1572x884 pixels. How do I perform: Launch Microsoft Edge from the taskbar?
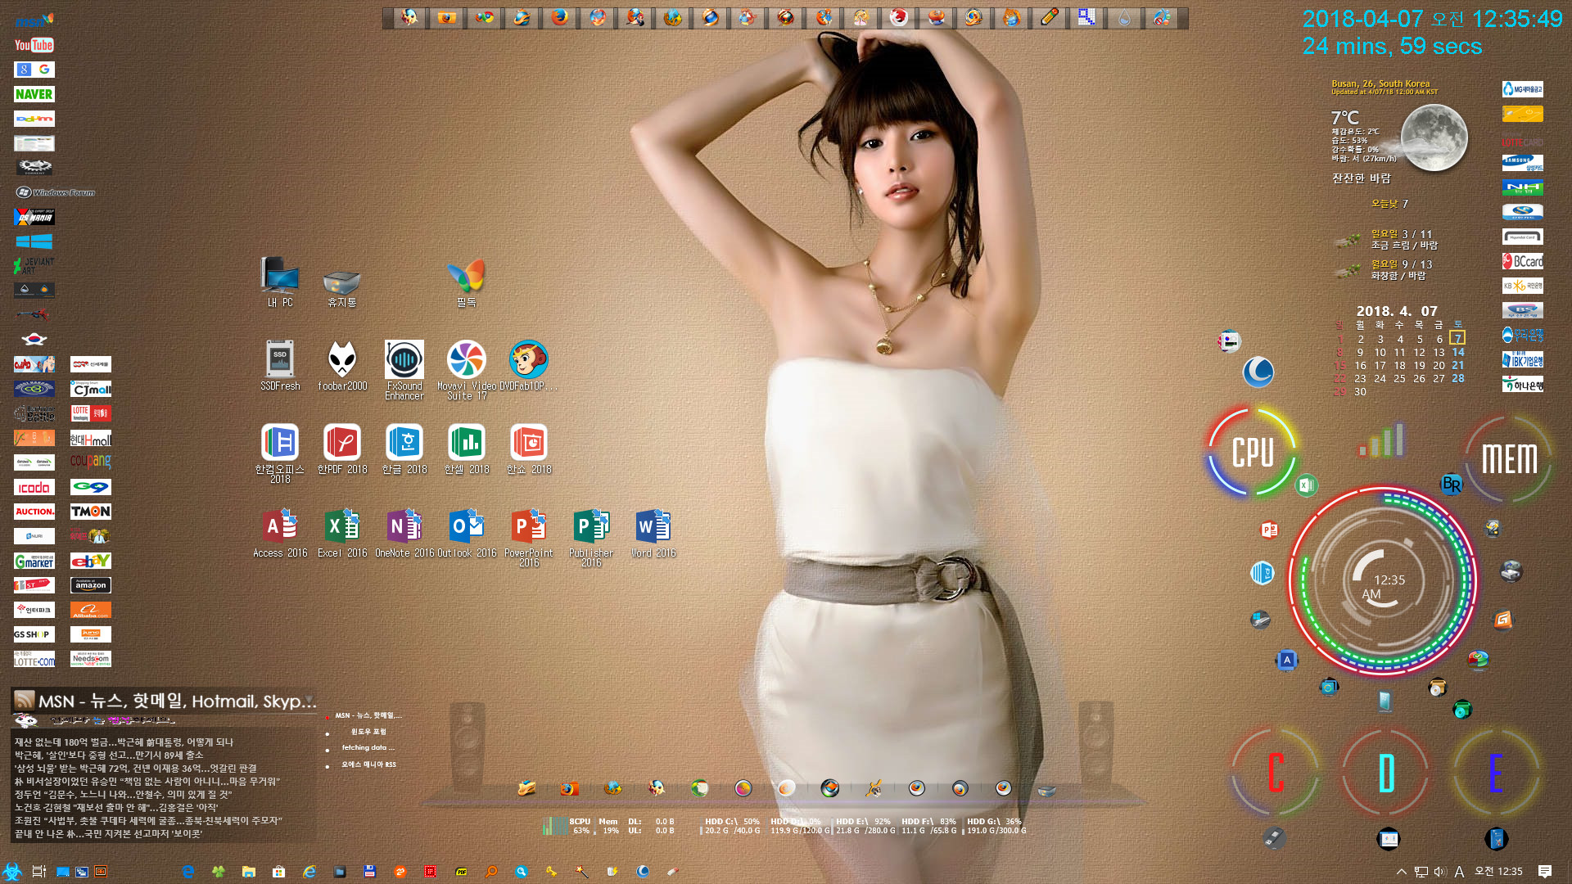(x=187, y=872)
